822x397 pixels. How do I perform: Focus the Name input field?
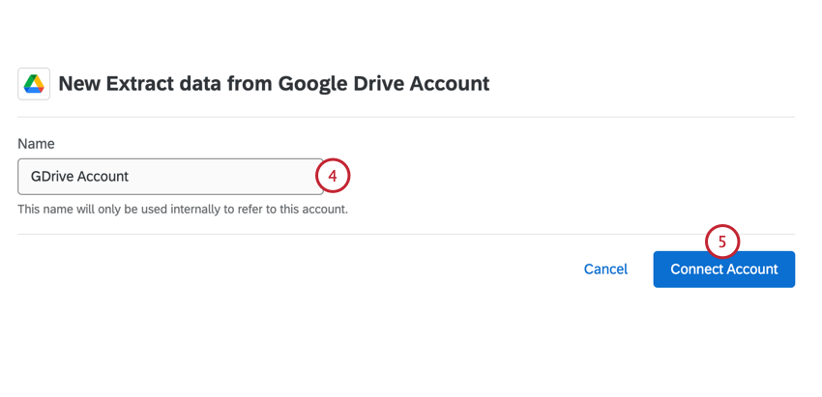click(170, 177)
